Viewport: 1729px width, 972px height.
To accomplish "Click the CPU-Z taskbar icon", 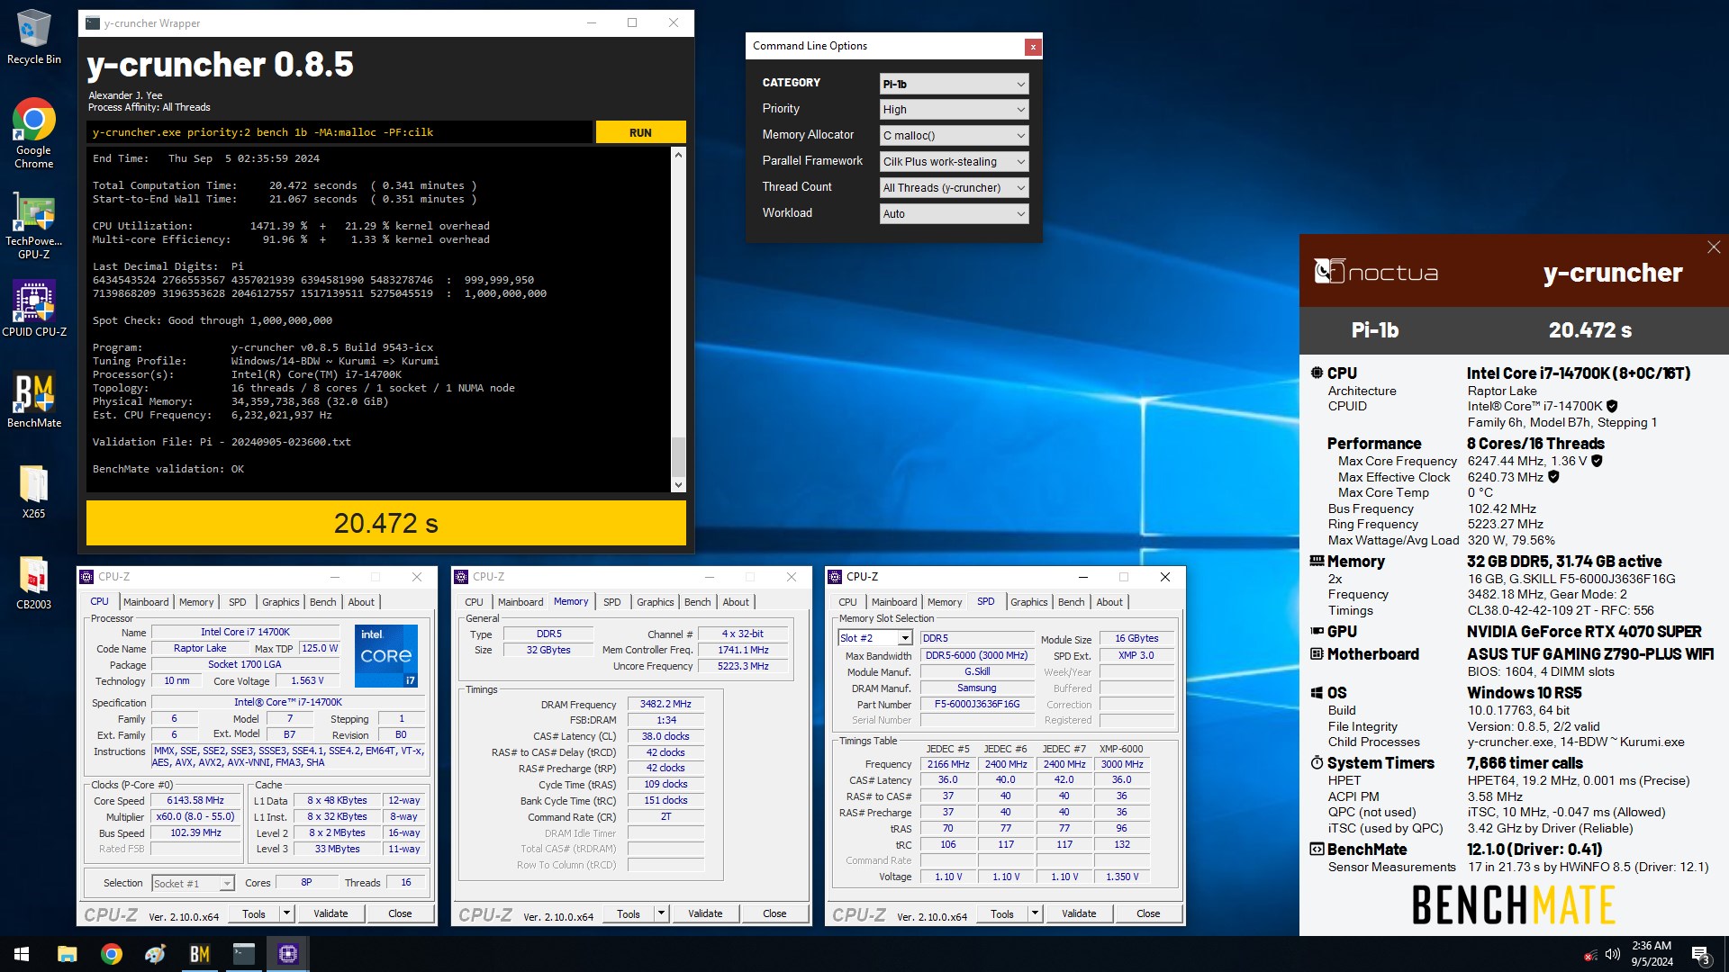I will (288, 954).
